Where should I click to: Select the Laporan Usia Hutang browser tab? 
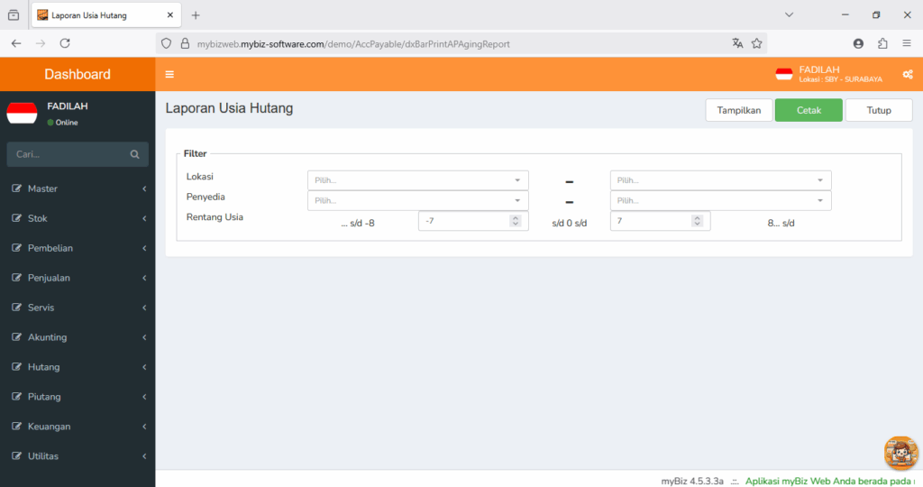point(106,15)
